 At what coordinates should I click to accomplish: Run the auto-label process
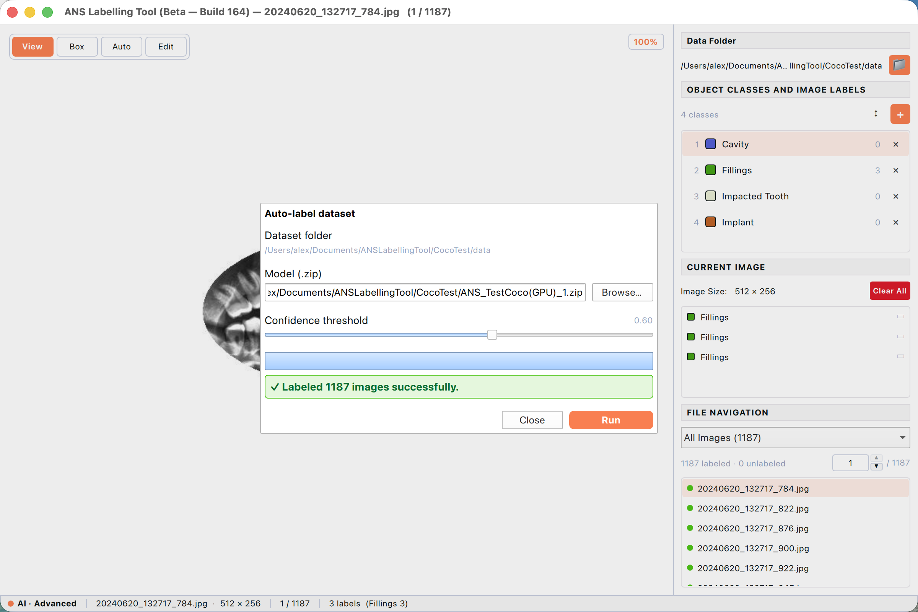tap(611, 420)
